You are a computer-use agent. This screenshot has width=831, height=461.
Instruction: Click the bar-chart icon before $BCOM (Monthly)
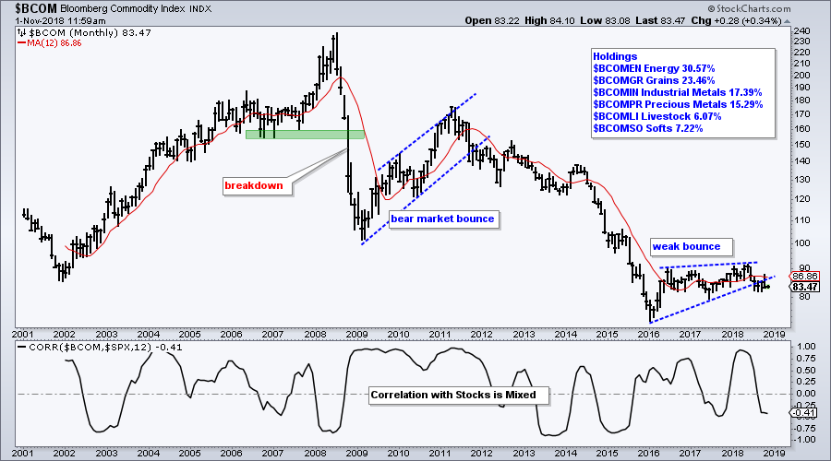(22, 32)
